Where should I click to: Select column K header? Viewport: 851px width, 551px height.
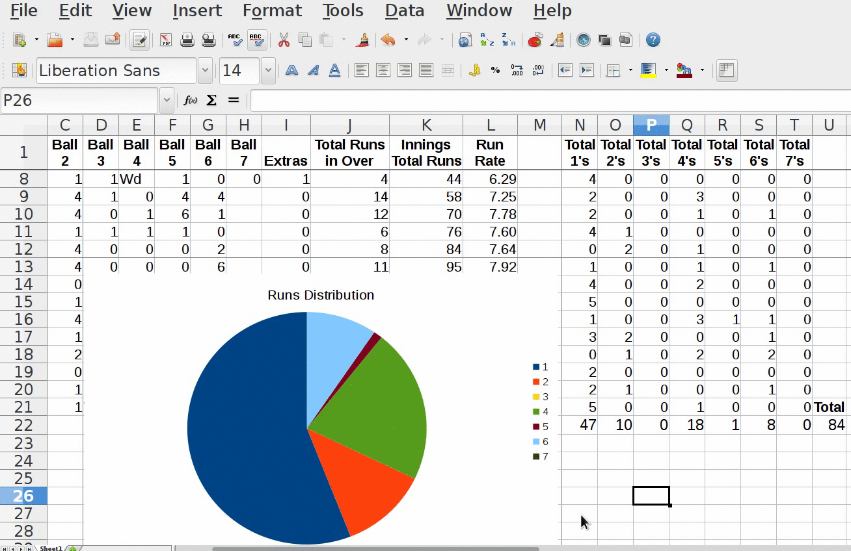point(426,125)
